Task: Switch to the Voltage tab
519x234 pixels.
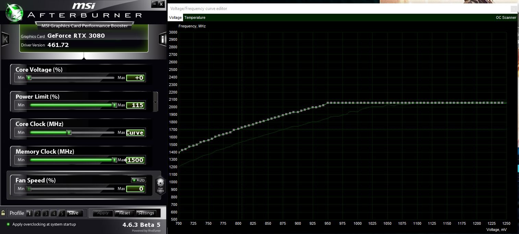Action: [175, 17]
